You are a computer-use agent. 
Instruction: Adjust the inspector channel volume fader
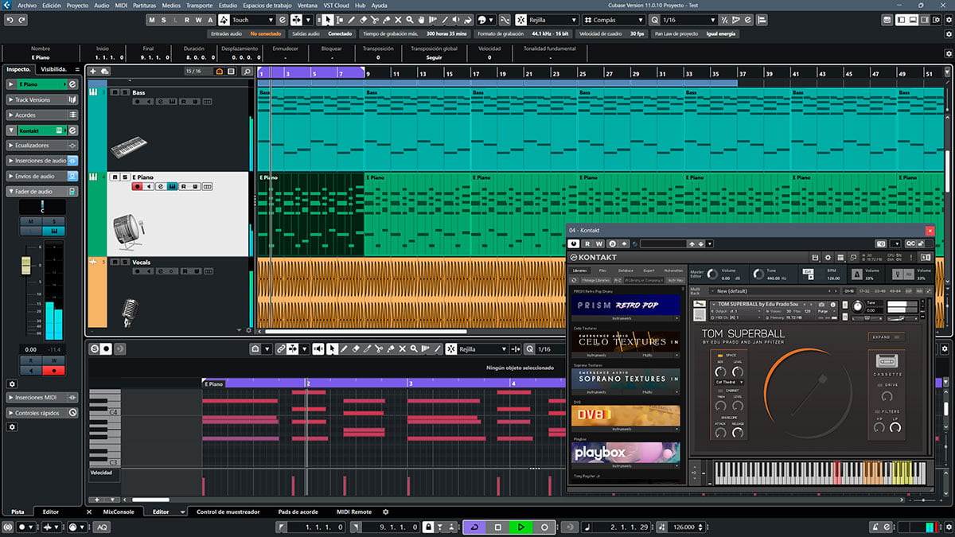click(x=26, y=267)
